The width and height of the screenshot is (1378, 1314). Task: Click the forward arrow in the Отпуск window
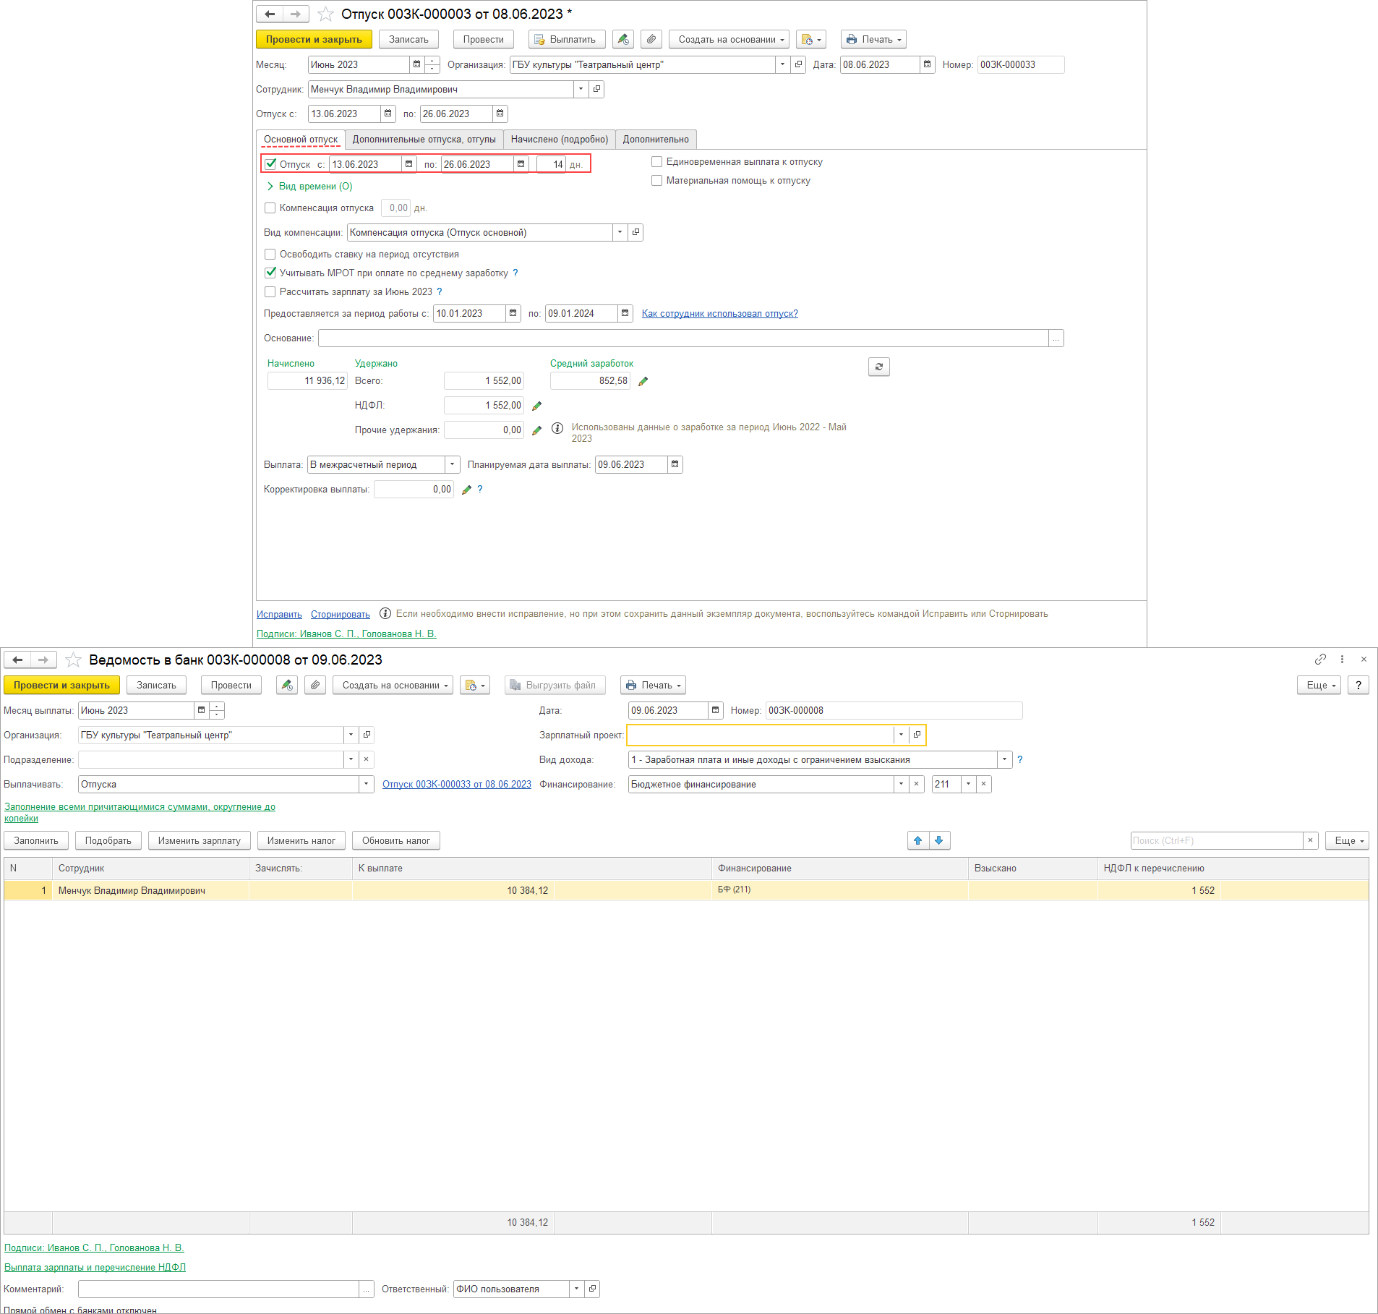click(296, 14)
